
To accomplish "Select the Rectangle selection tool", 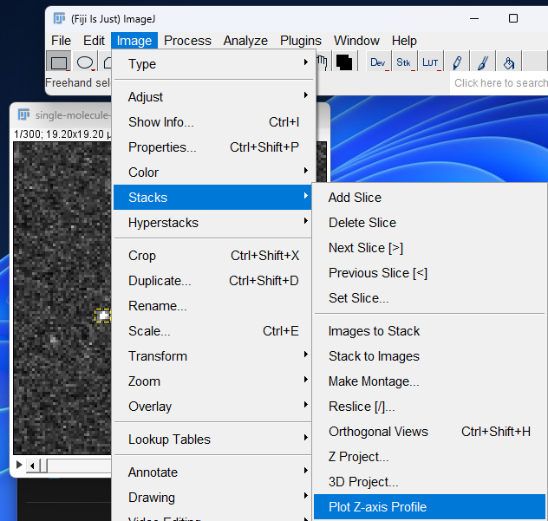I will point(59,63).
